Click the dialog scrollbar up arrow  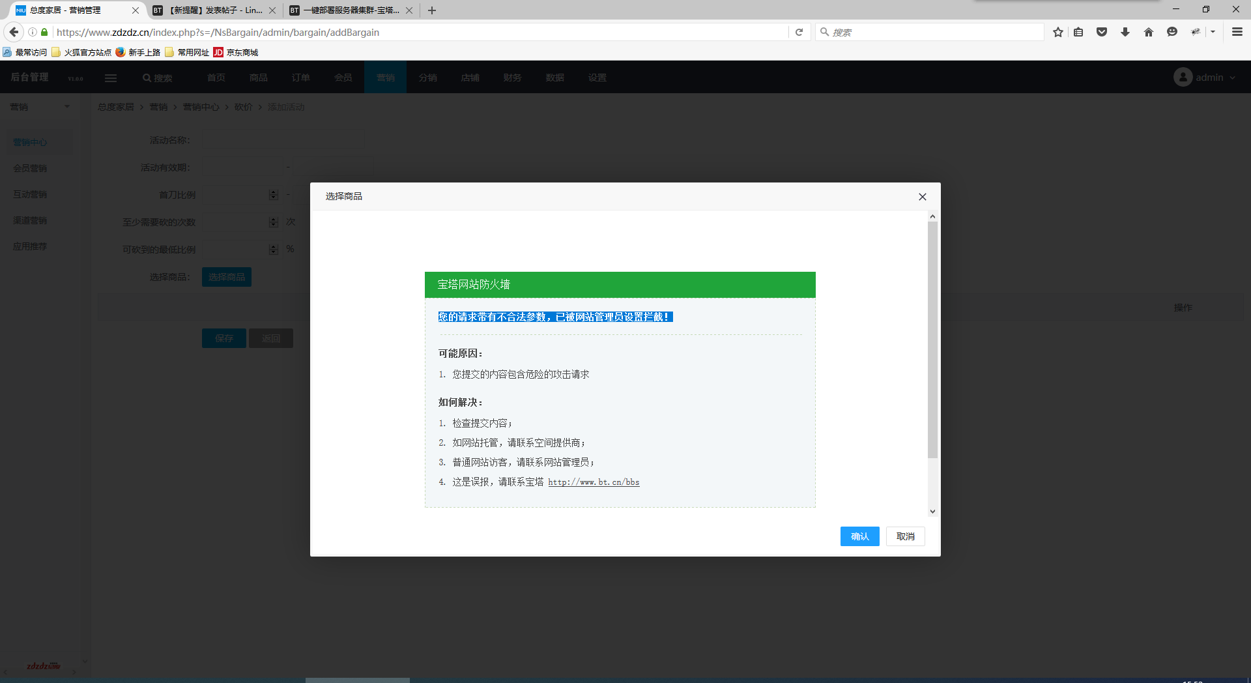[933, 216]
